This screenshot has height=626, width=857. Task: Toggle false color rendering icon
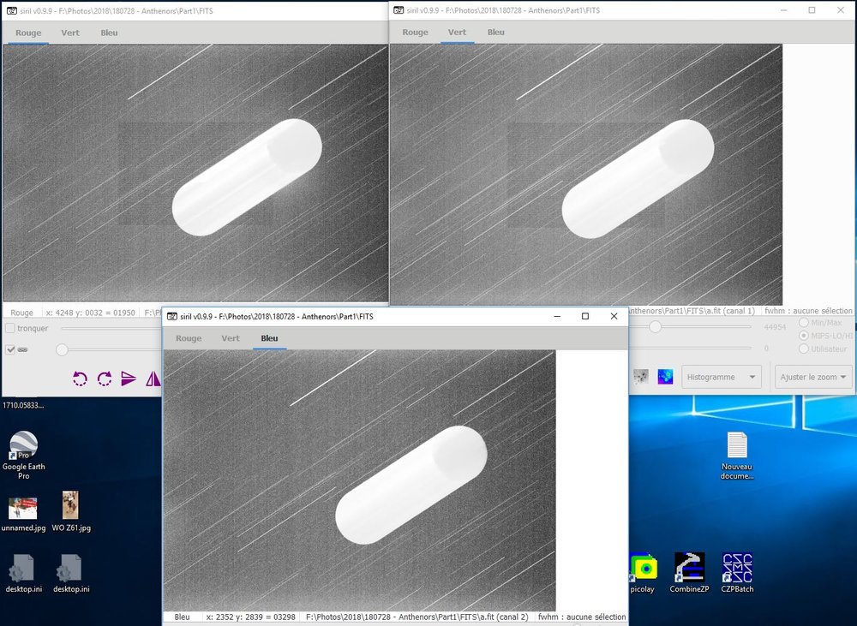tap(665, 377)
